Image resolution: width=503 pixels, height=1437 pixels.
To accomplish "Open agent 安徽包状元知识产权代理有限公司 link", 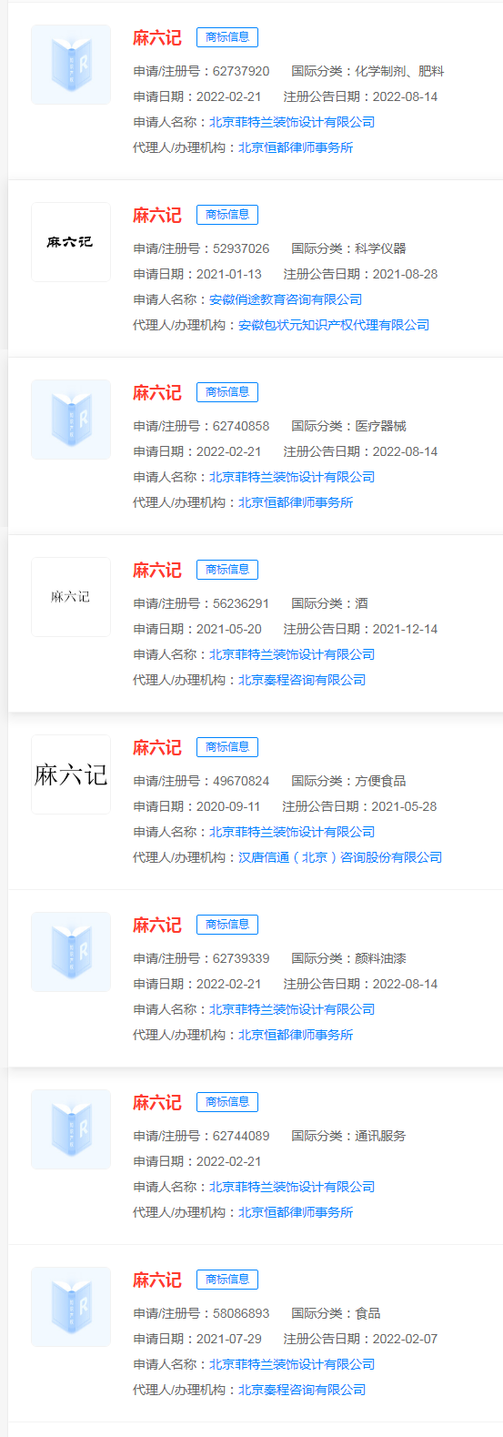I will 334,325.
